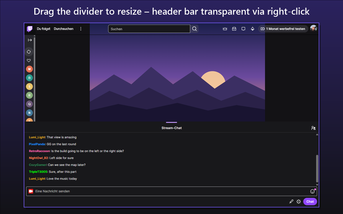Open the notifications inbox icon
This screenshot has width=343, height=214.
(234, 29)
